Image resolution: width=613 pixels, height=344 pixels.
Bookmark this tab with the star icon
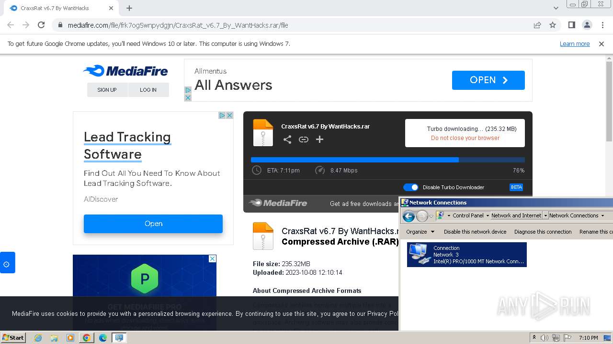[553, 25]
